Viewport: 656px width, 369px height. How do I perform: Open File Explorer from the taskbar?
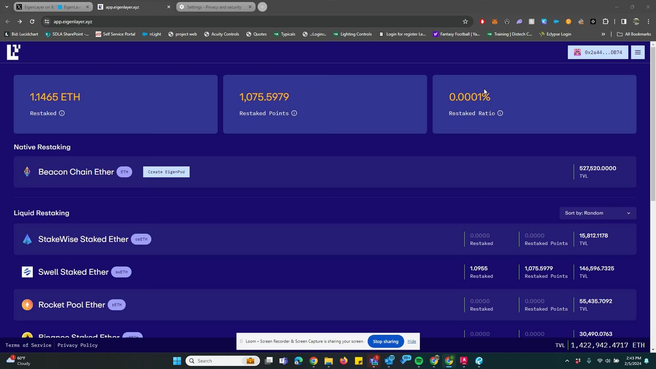pyautogui.click(x=329, y=361)
